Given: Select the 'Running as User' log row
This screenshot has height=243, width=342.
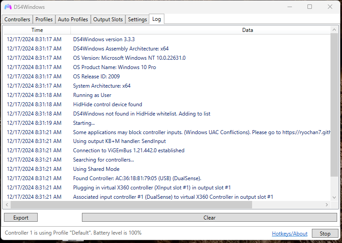Looking at the screenshot, I should click(167, 95).
